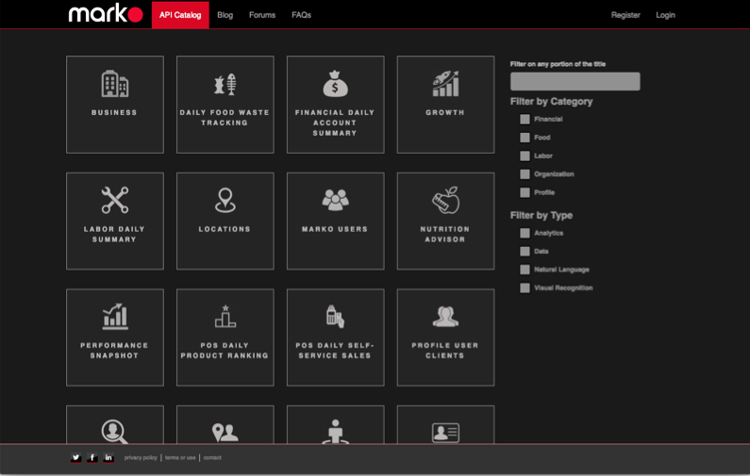750x476 pixels.
Task: Open the privacy policy link
Action: click(x=141, y=457)
